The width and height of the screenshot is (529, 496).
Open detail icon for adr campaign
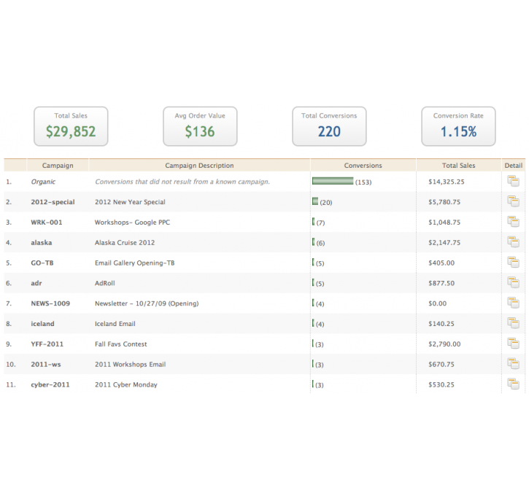point(513,283)
